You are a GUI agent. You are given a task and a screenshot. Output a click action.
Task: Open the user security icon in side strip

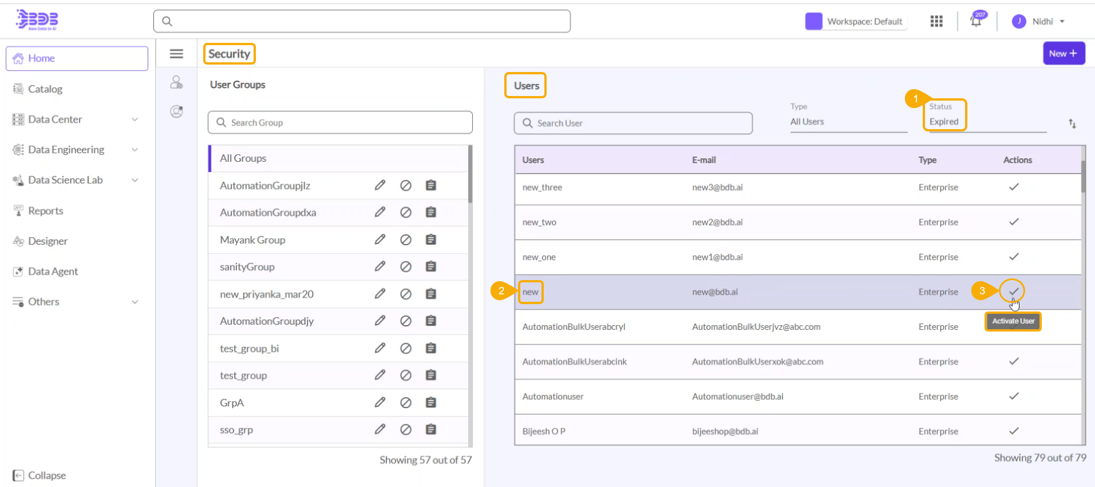pos(176,83)
